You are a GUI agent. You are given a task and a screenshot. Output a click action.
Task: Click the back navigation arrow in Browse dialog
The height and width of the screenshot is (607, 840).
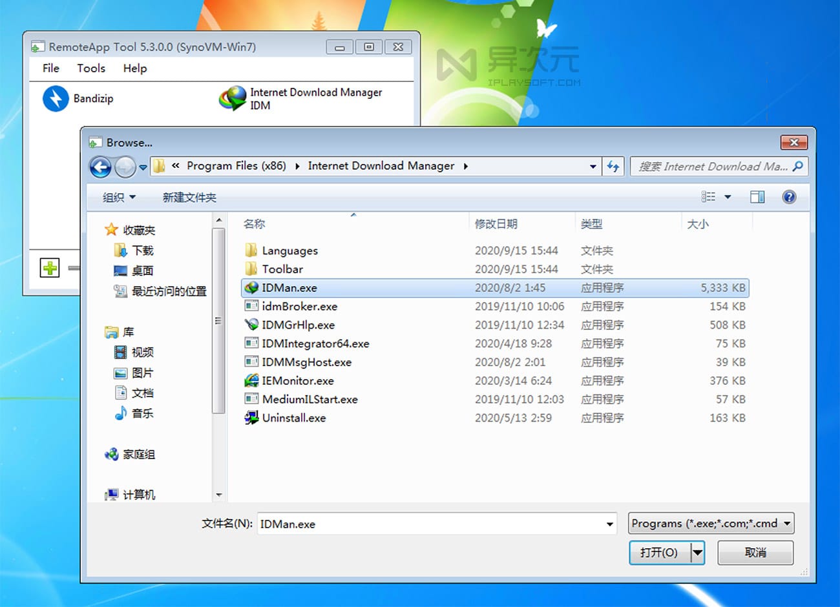101,167
